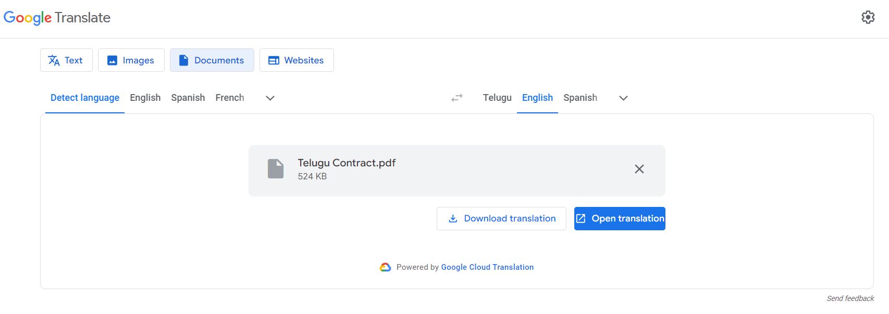The image size is (889, 314).
Task: Choose French as the source language
Action: 229,97
